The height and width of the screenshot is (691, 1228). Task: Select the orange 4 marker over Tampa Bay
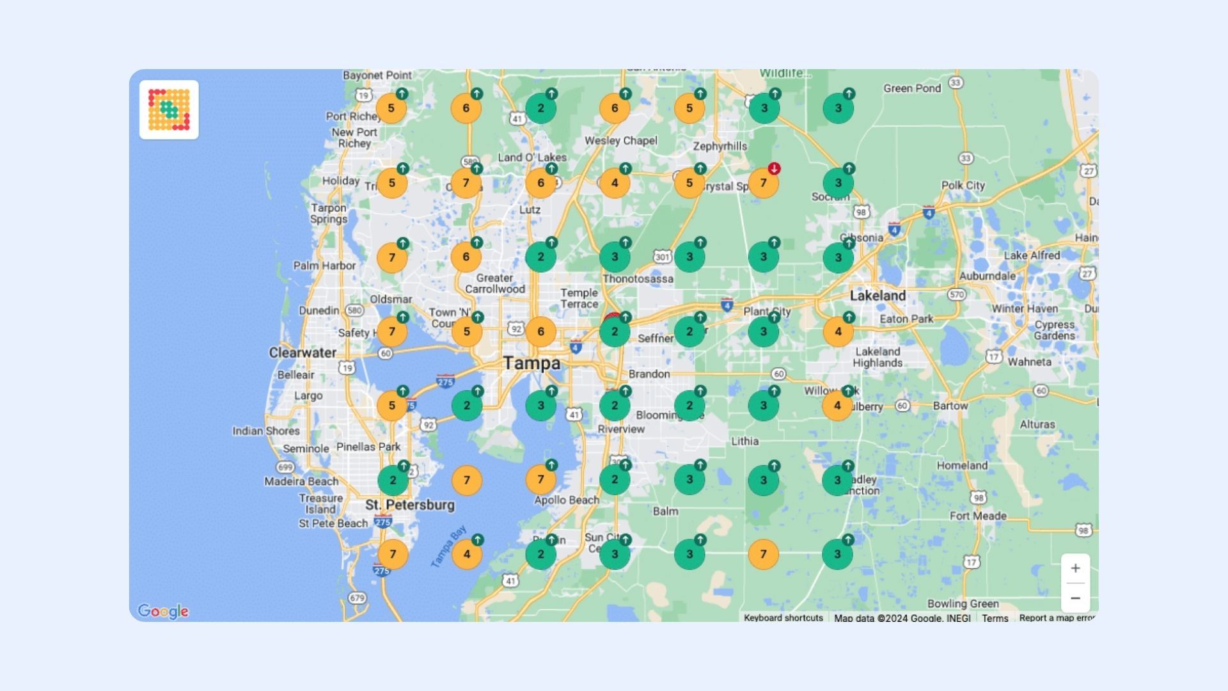(x=468, y=554)
